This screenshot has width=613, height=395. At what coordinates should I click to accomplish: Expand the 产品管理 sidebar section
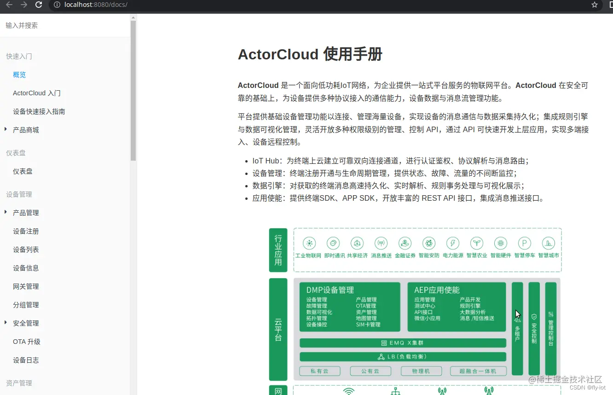click(x=6, y=212)
